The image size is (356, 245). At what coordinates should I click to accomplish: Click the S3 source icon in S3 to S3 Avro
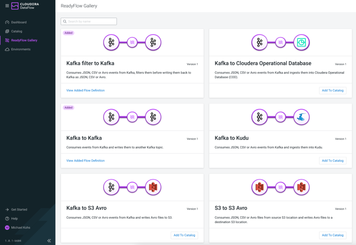pos(260,187)
